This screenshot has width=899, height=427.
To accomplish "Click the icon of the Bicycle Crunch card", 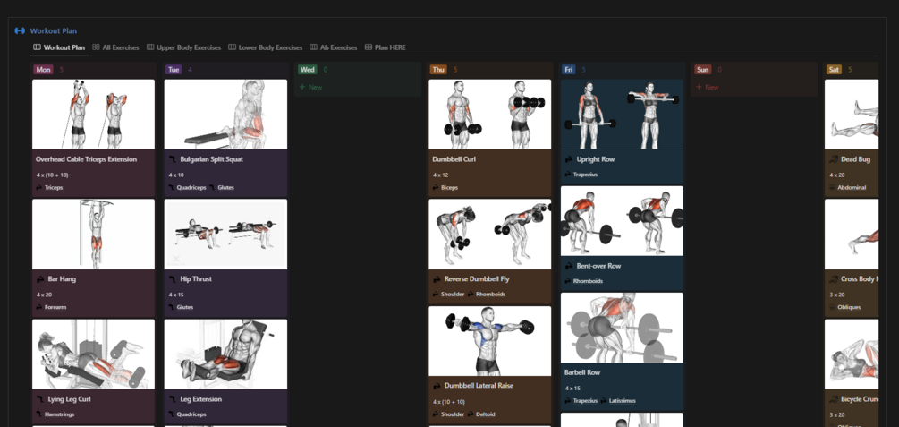I will (x=833, y=399).
